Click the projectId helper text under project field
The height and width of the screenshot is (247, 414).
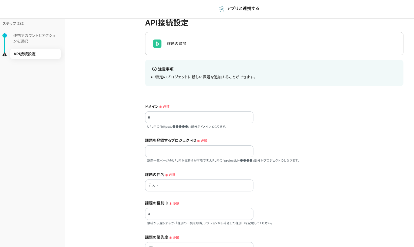[223, 161]
